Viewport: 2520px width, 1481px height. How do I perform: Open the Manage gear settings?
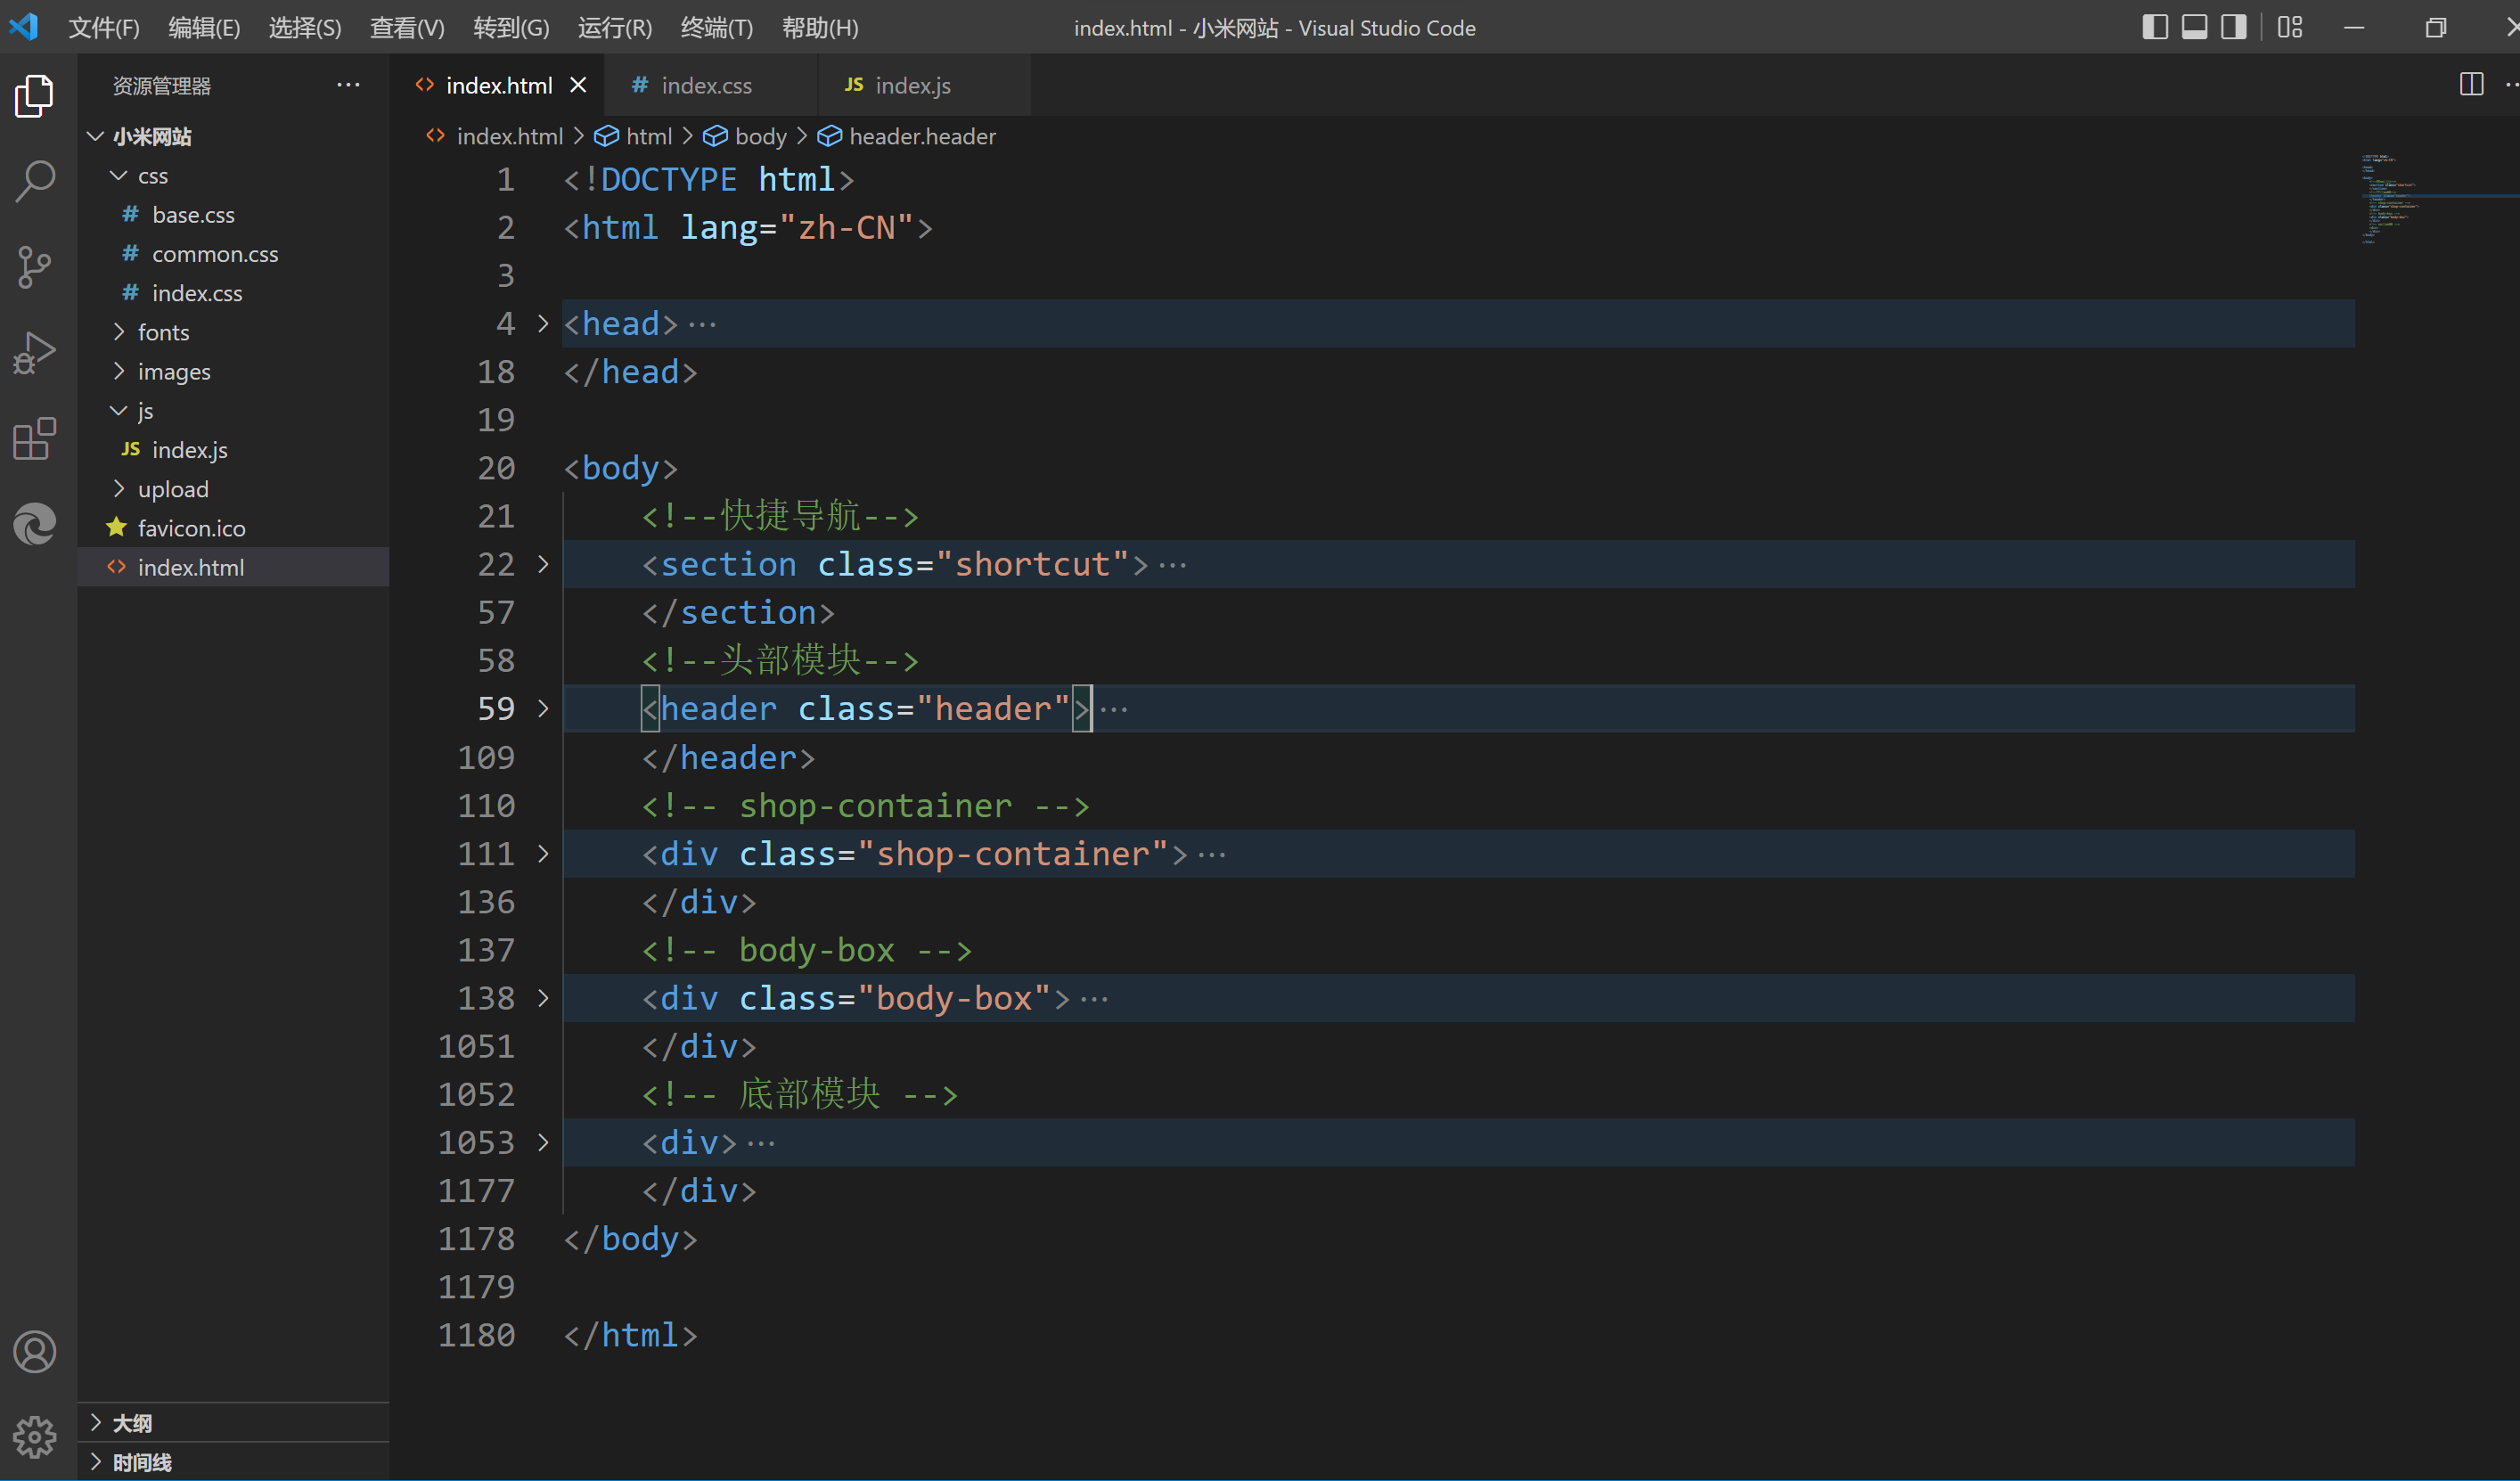tap(36, 1437)
